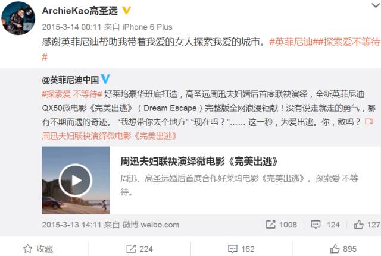Click the gold verified V badge
The height and width of the screenshot is (256, 381).
(126, 11)
